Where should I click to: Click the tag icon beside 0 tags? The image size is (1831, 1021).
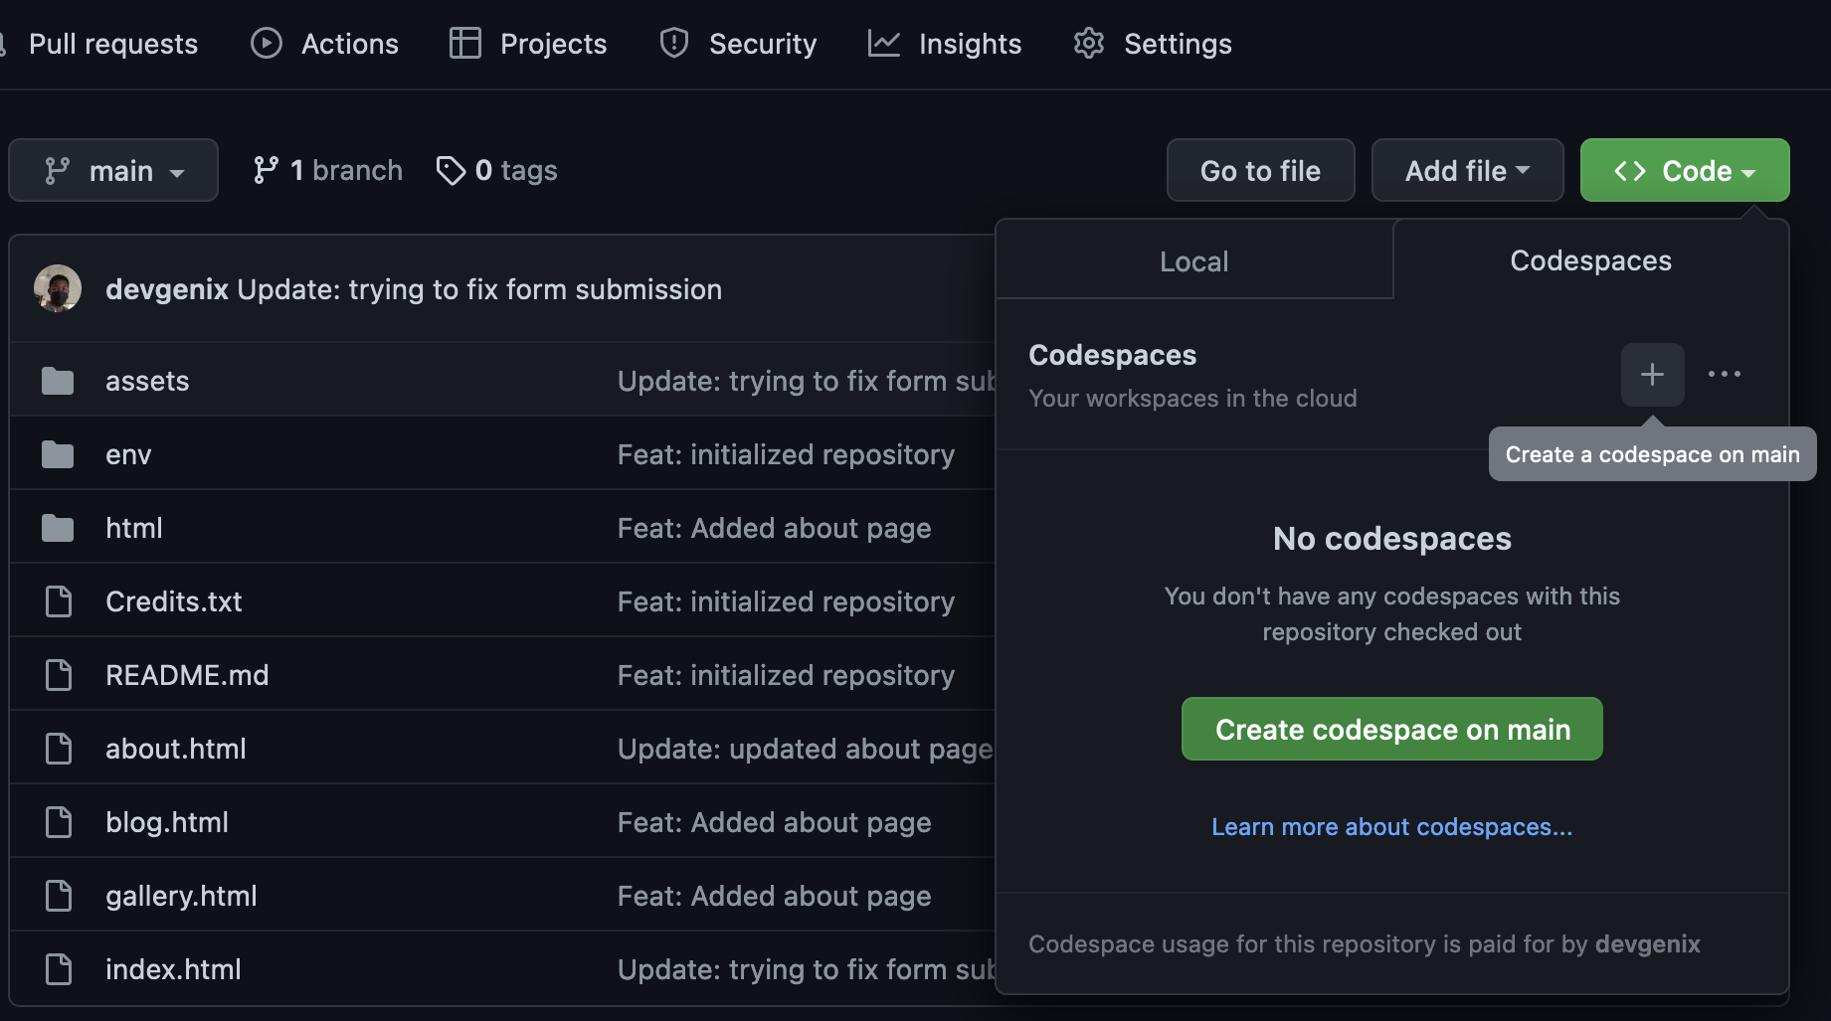coord(451,171)
